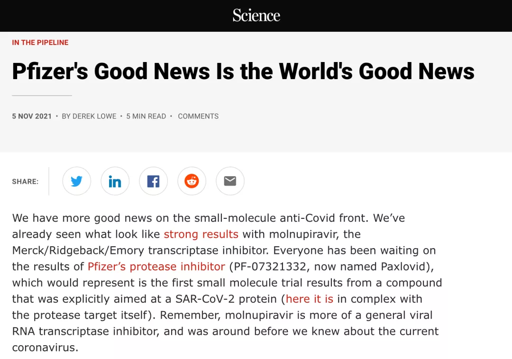Share the article via email icon

point(230,181)
